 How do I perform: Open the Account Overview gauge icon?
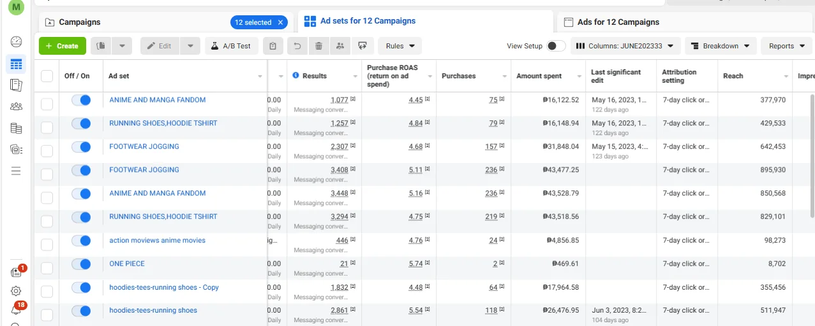tap(16, 42)
